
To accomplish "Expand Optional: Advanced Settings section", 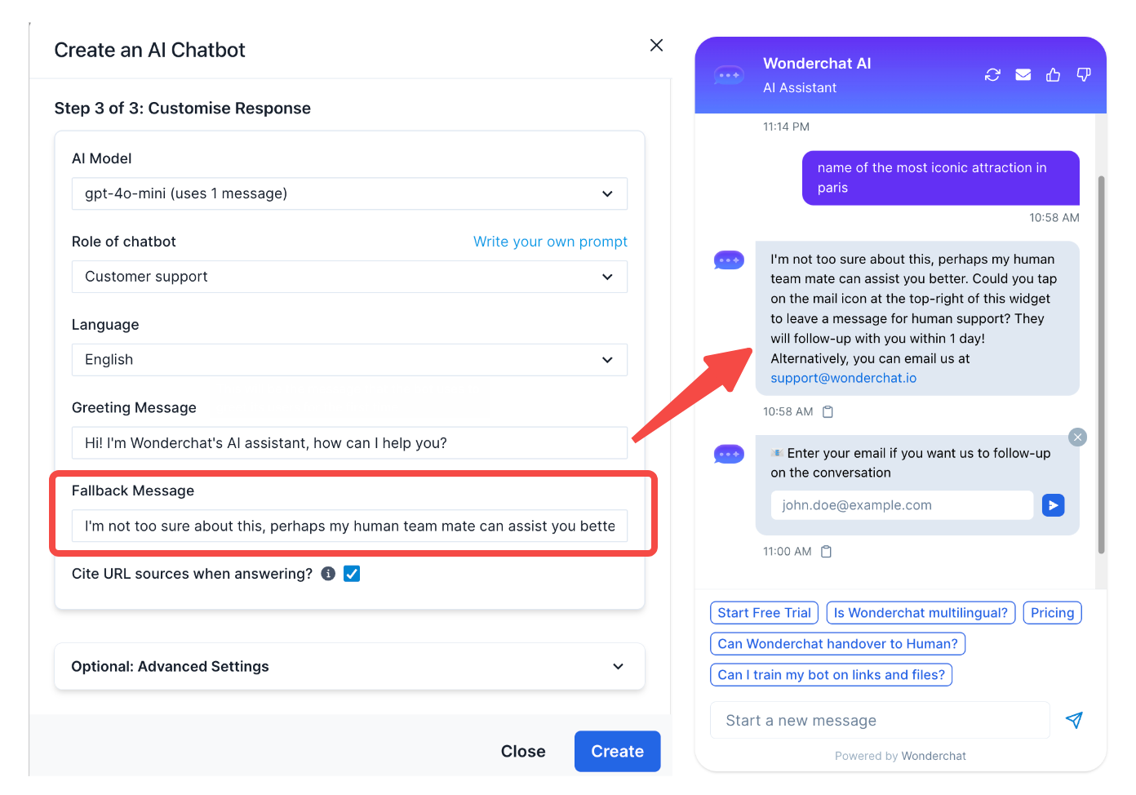I will coord(349,667).
